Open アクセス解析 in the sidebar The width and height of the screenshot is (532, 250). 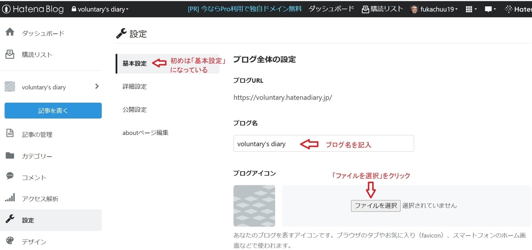[x=40, y=199]
